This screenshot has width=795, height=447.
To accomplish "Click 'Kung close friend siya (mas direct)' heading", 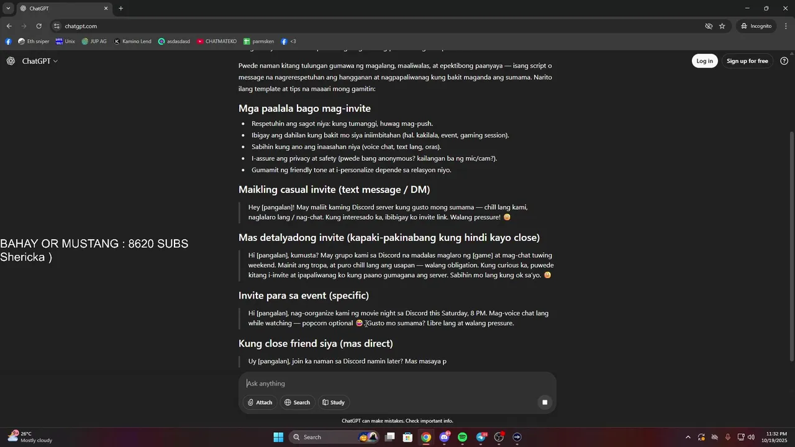I will pyautogui.click(x=316, y=343).
